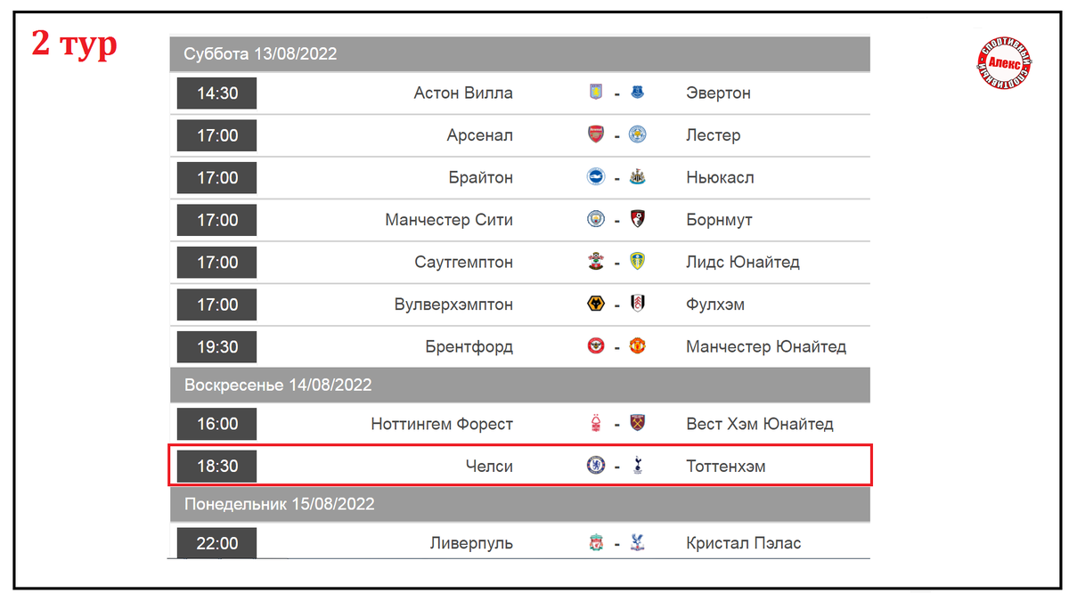The width and height of the screenshot is (1069, 601).
Task: Click the 19:30 time box for Брентфорд
Action: pos(216,346)
